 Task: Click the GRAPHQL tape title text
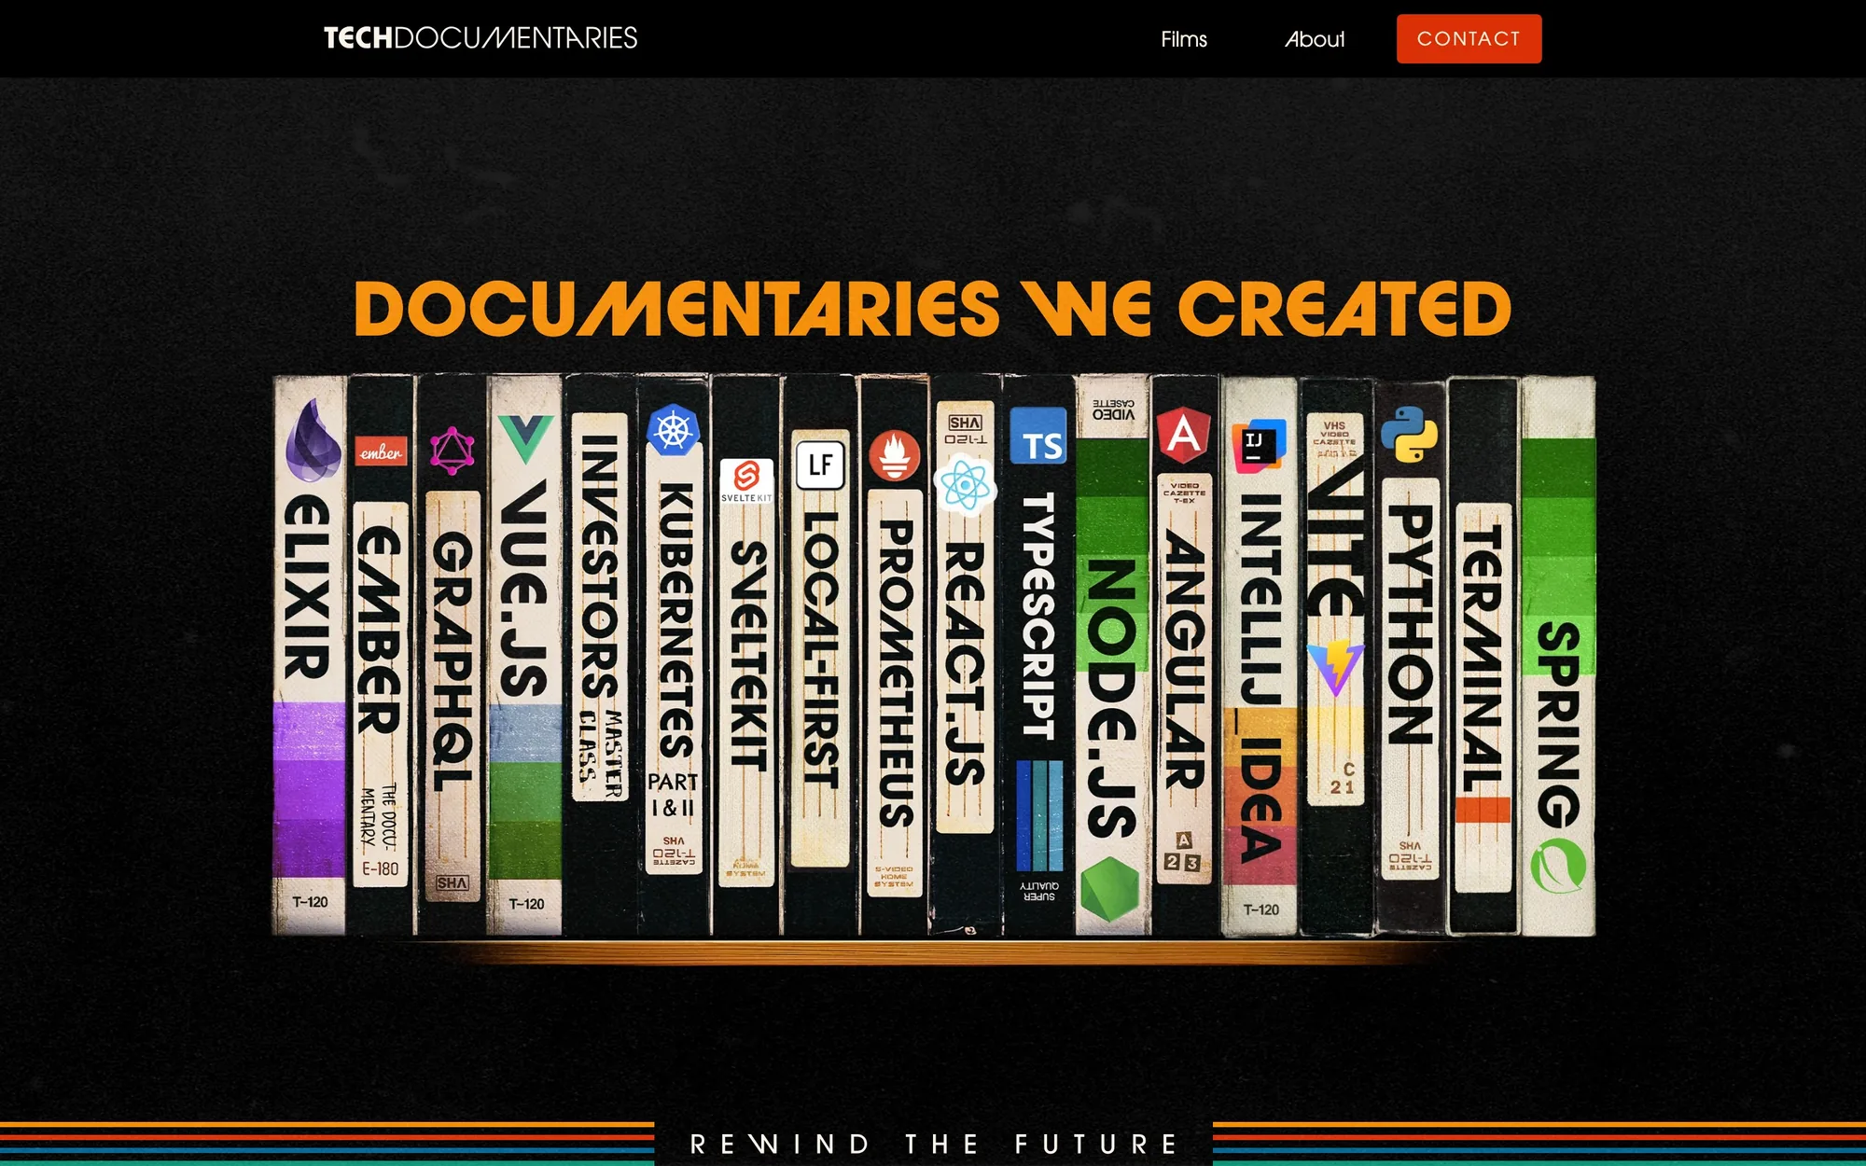[x=453, y=660]
